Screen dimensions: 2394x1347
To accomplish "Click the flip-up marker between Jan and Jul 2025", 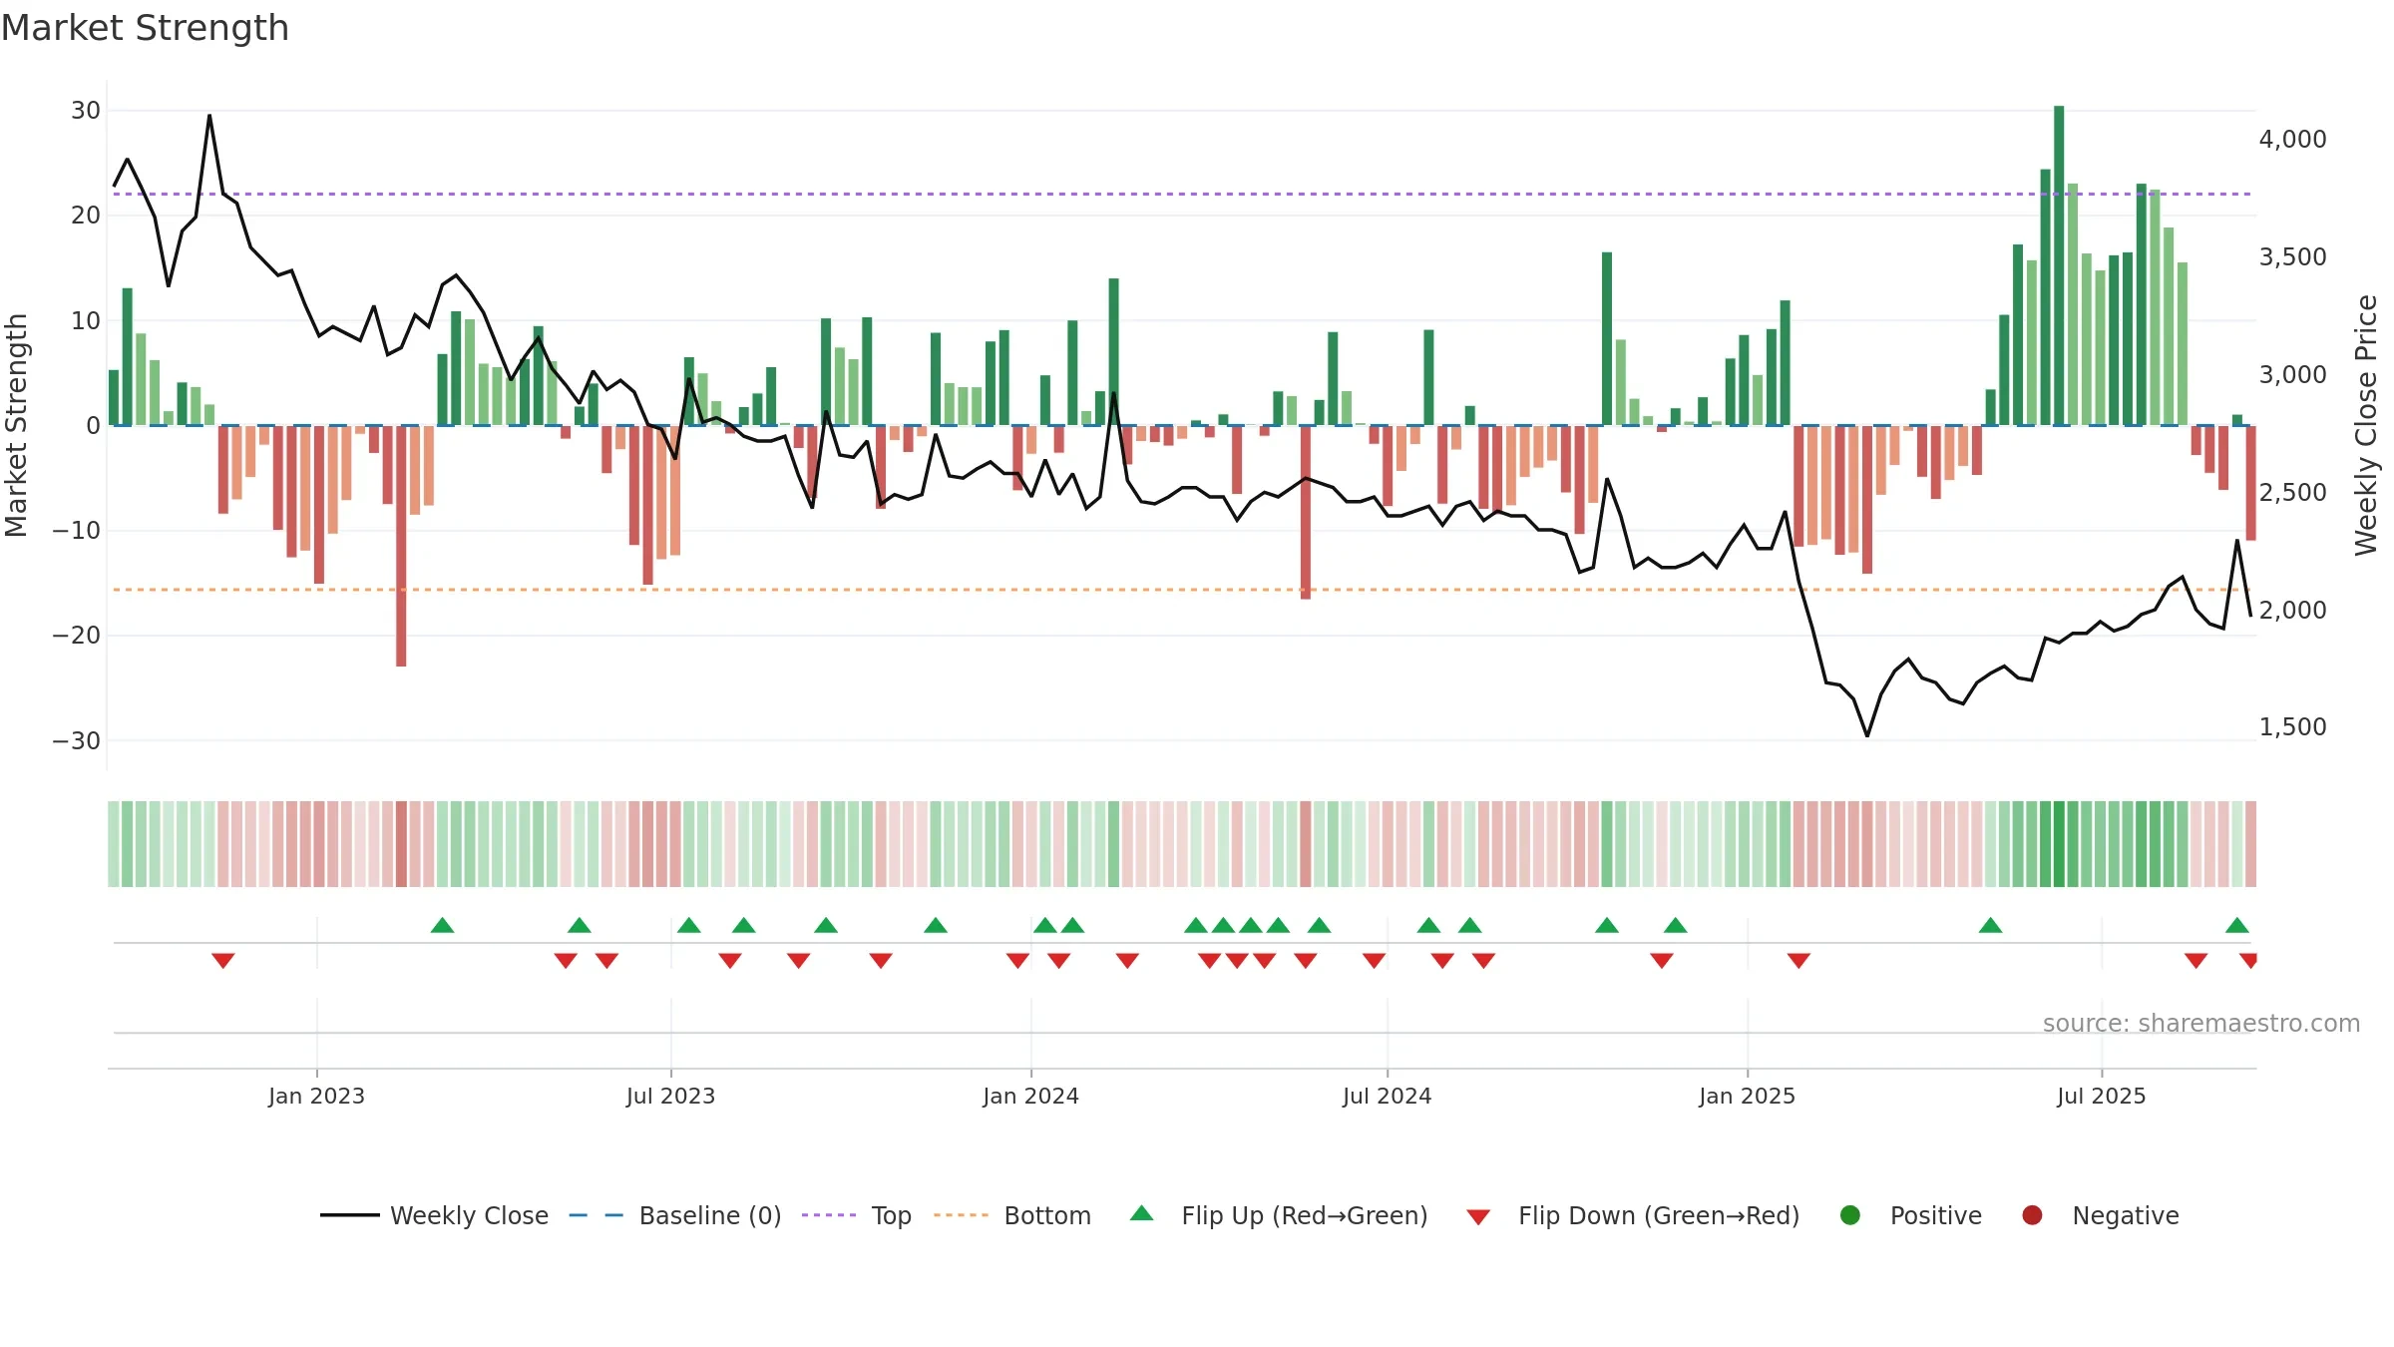I will click(x=1990, y=925).
